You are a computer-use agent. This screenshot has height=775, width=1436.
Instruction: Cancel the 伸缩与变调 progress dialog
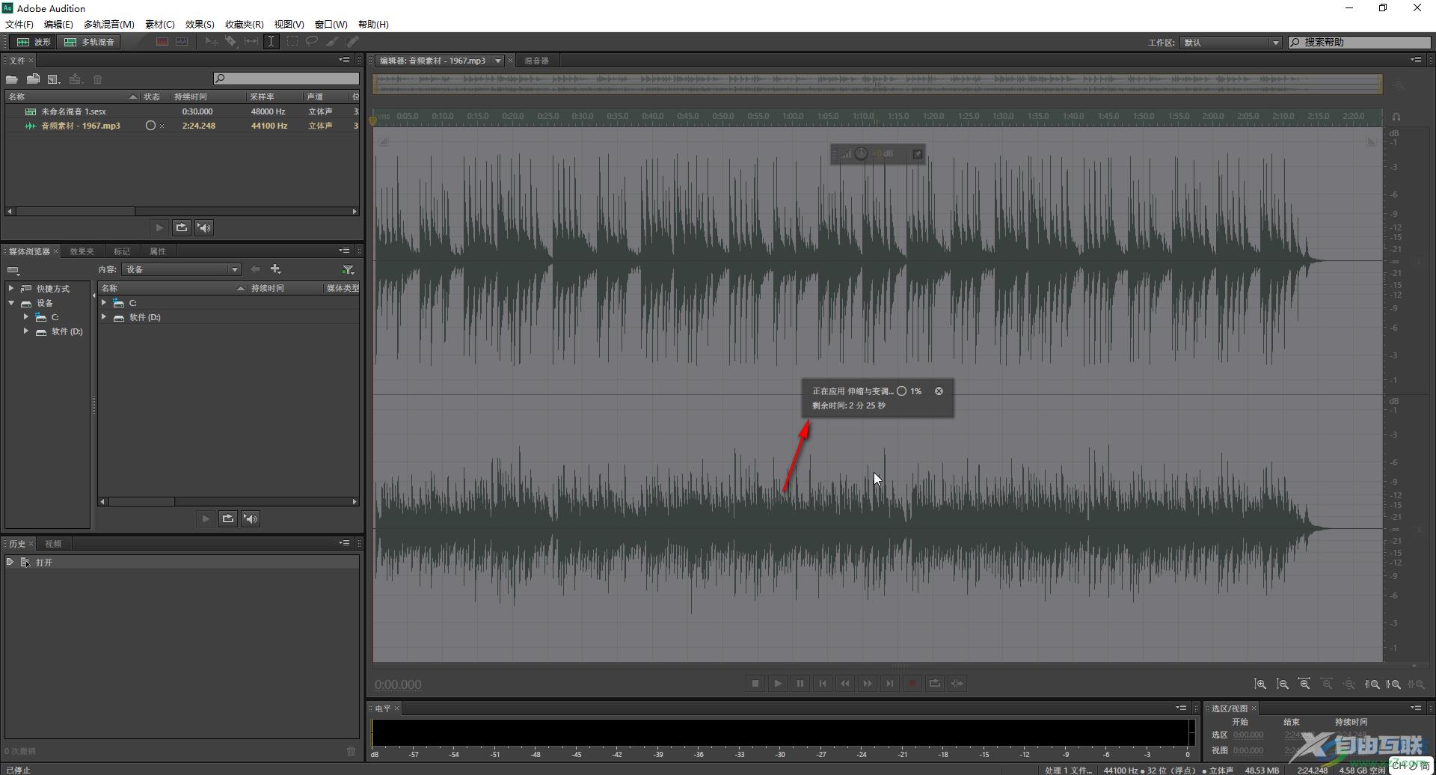(939, 391)
